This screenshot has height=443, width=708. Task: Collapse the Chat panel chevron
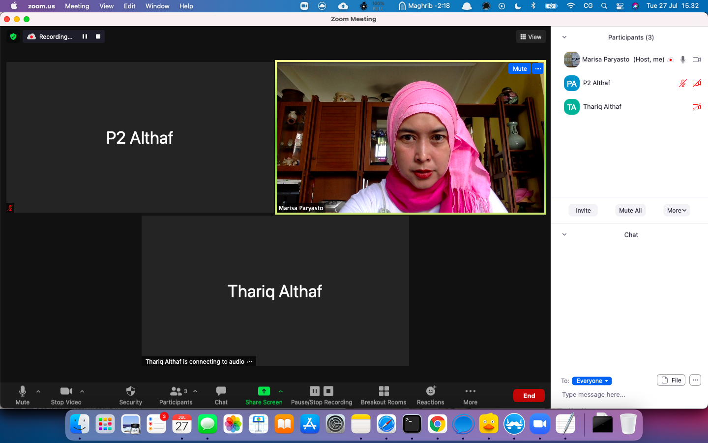coord(564,235)
